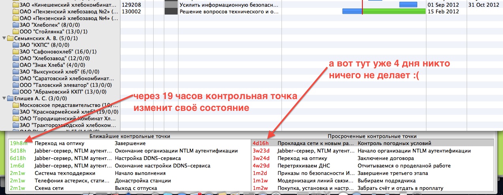
Task: Click the ЗАО "КХПС" folder icon
Action: pos(16,45)
